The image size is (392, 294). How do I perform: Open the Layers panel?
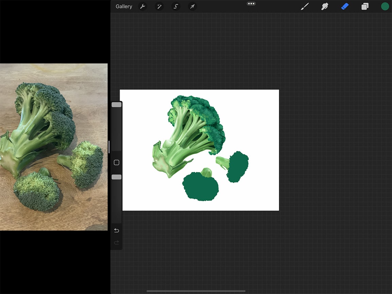[365, 6]
